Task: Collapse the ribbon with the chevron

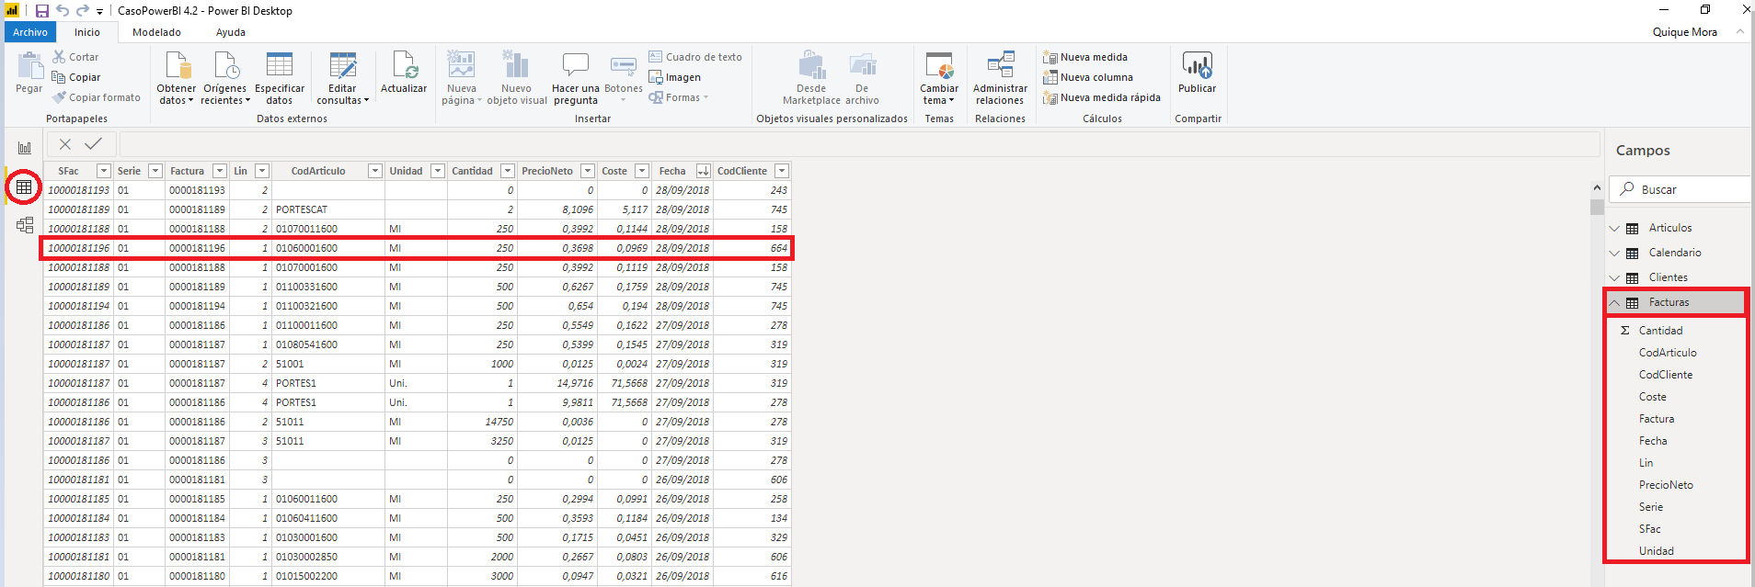Action: pyautogui.click(x=1739, y=31)
